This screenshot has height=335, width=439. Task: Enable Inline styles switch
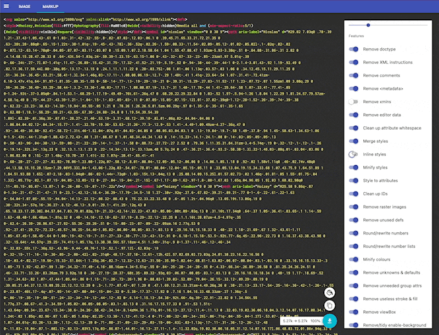click(353, 154)
